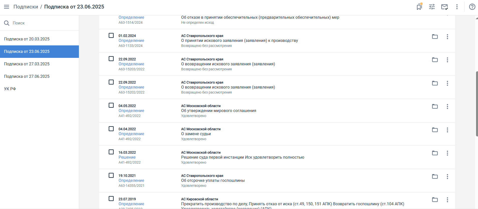This screenshot has width=478, height=209.
Task: Open more actions for А63-15203/2022 row
Action: [x=447, y=60]
